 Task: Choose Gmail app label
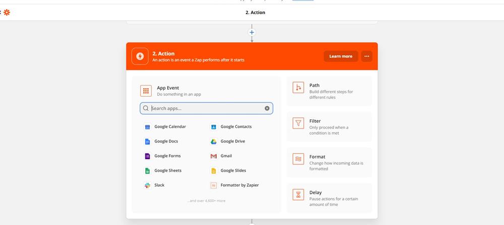(x=226, y=156)
